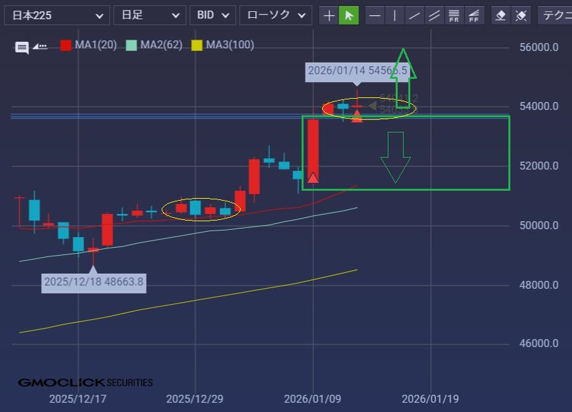572x412 pixels.
Task: Select the trend line drawing tool
Action: (x=415, y=15)
